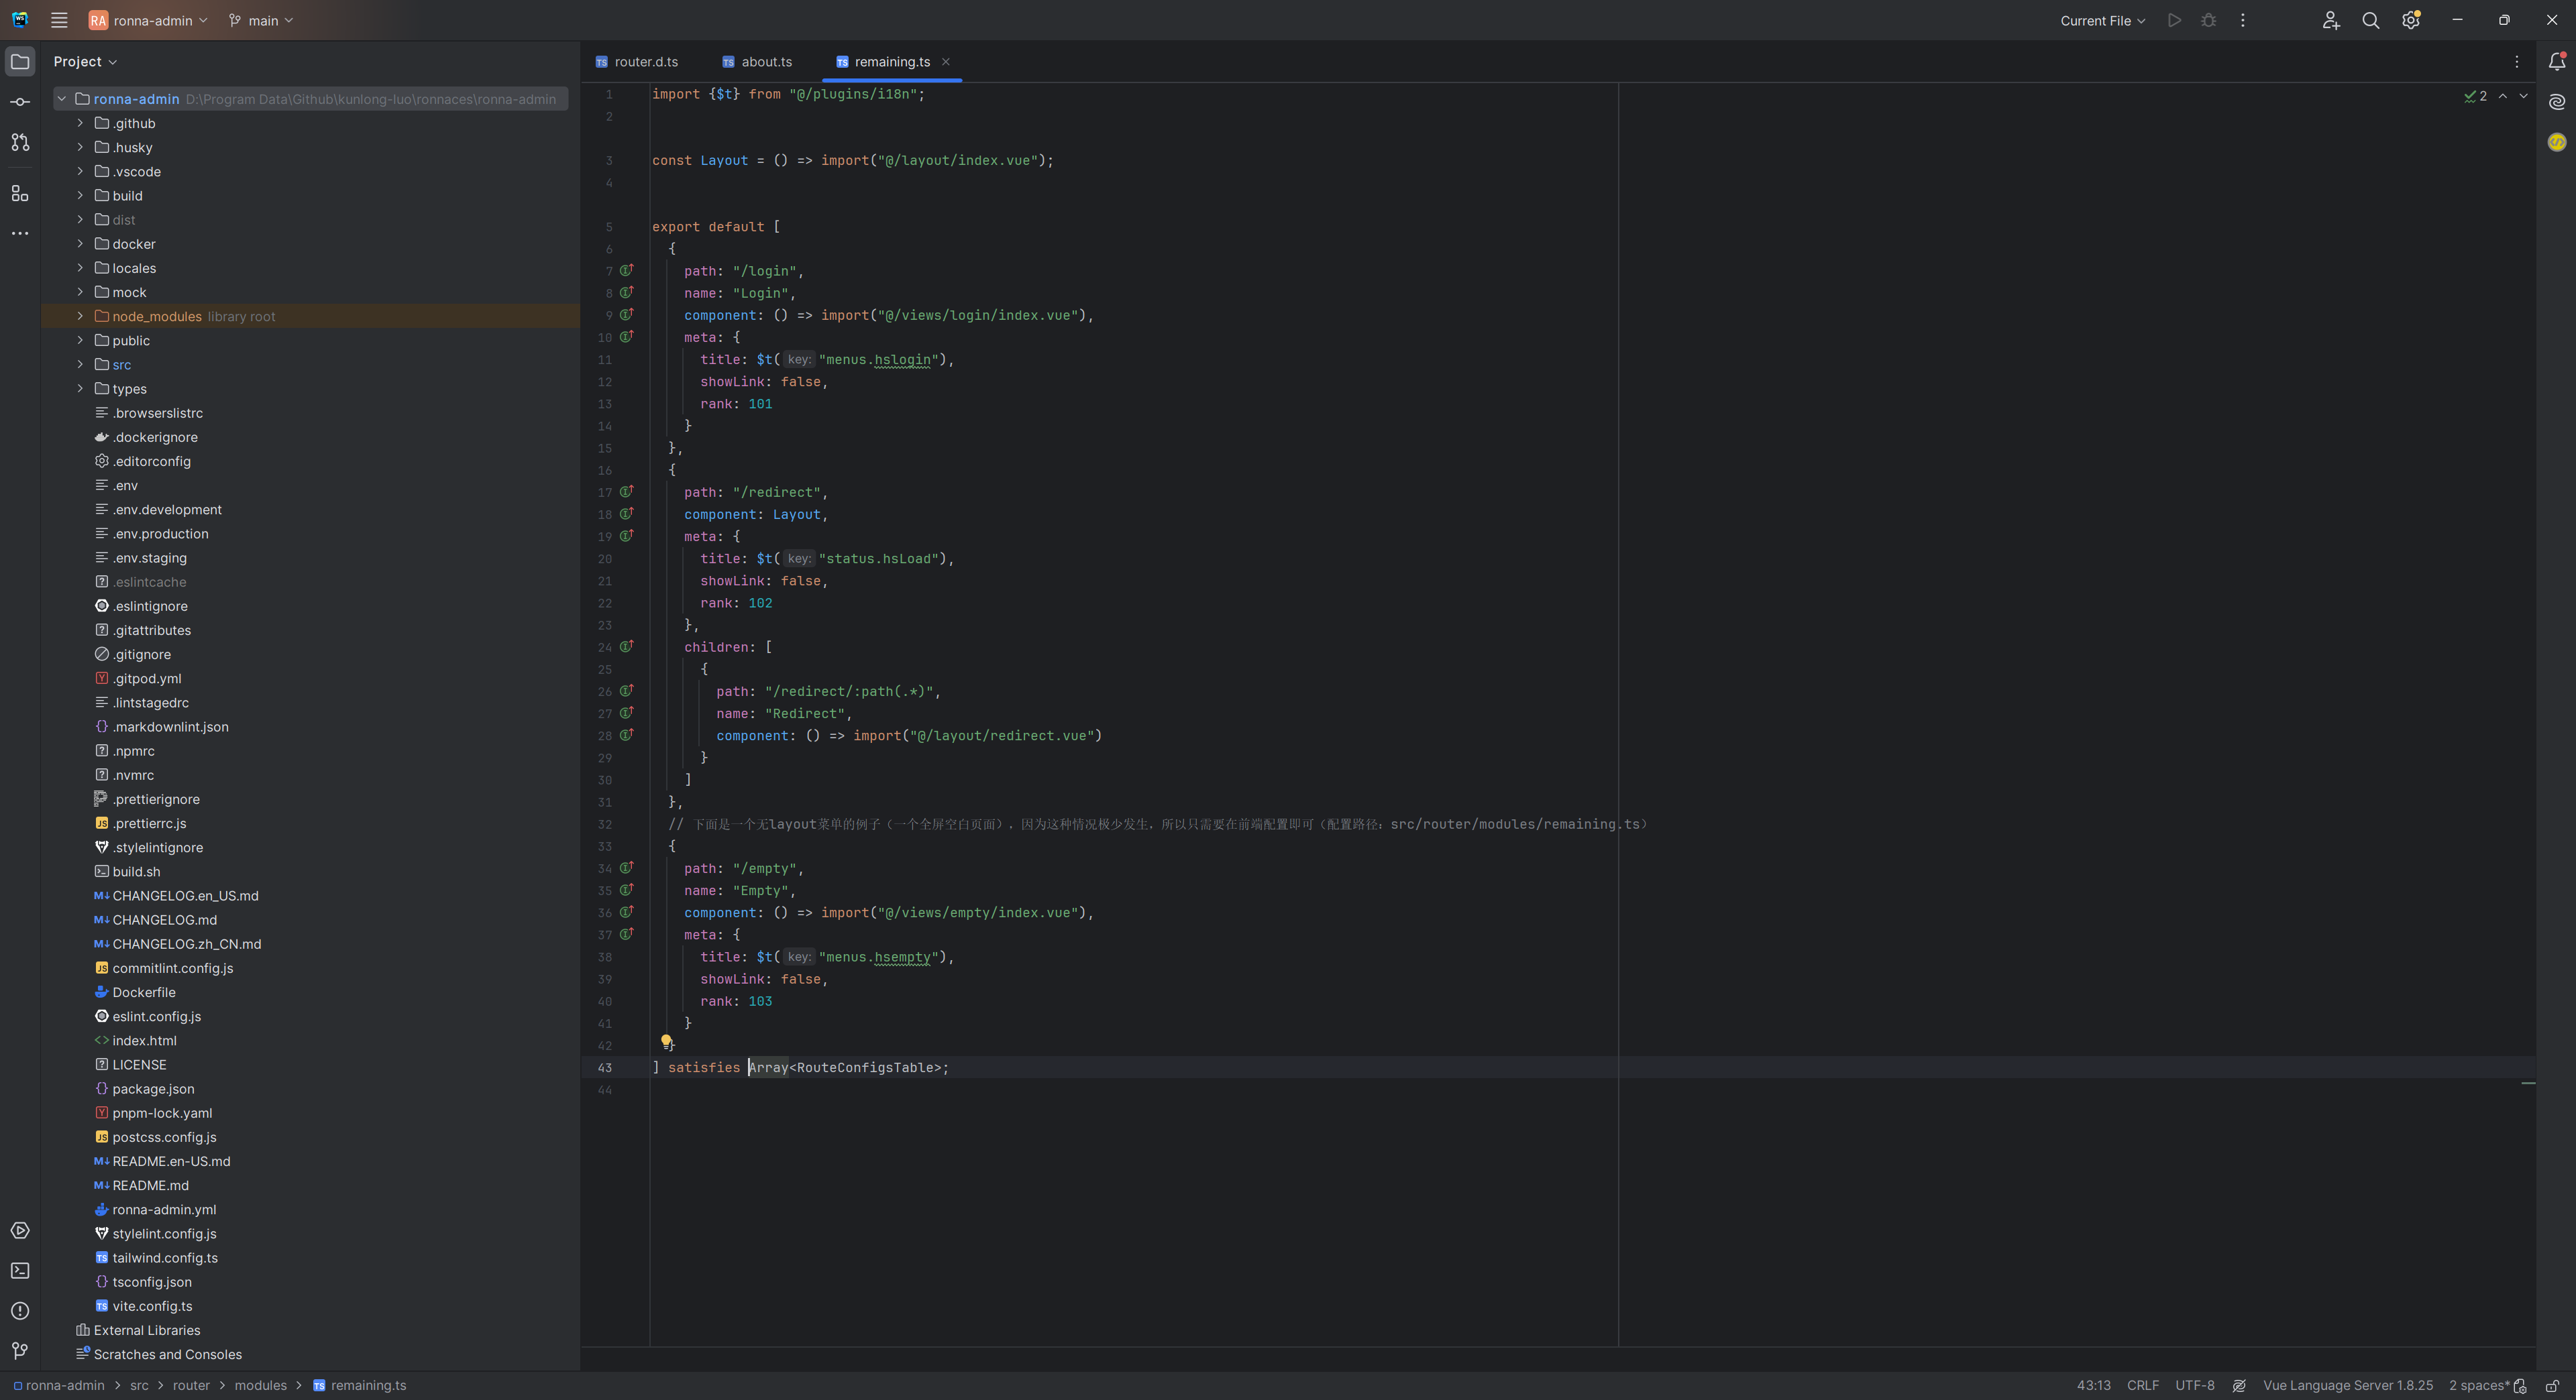Open the Current File run configuration dropdown
The image size is (2576, 1400).
click(2102, 20)
